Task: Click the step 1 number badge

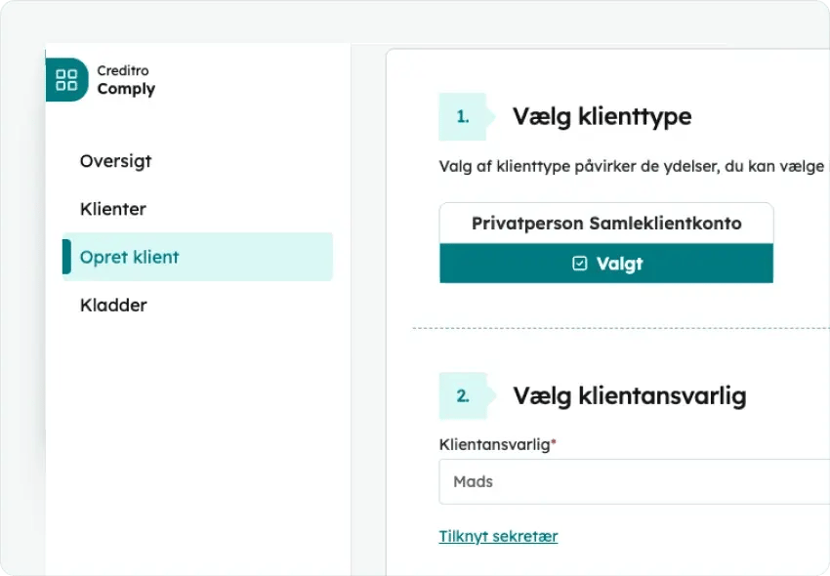Action: pyautogui.click(x=462, y=116)
